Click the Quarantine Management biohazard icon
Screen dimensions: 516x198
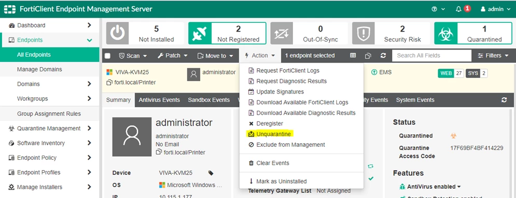pos(11,129)
